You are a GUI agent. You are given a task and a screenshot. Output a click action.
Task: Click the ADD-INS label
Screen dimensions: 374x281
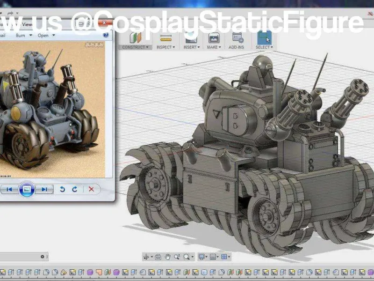pos(236,47)
